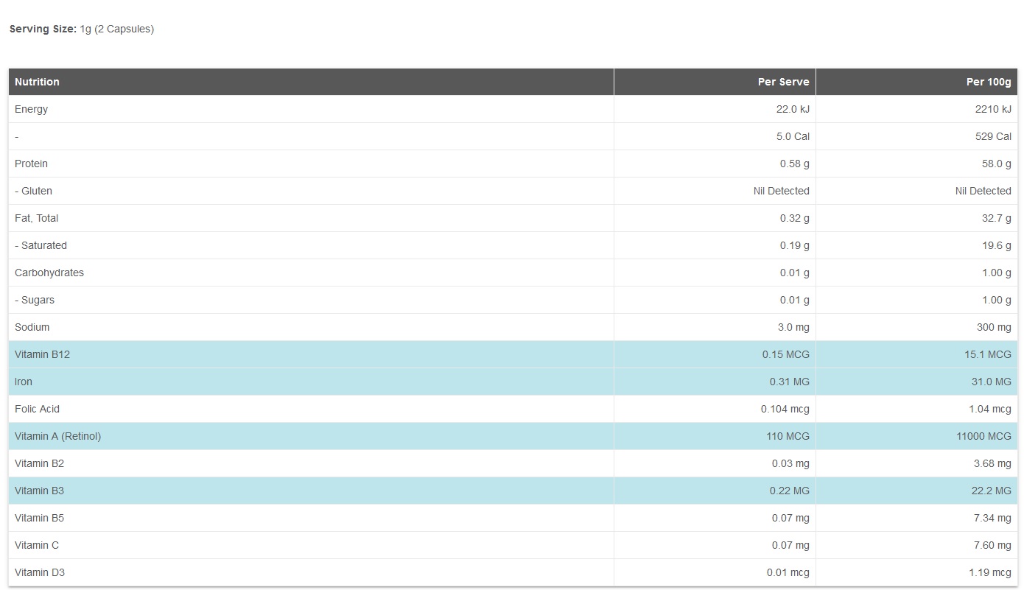Click the 0.01 mcg value
The image size is (1024, 590).
point(788,572)
